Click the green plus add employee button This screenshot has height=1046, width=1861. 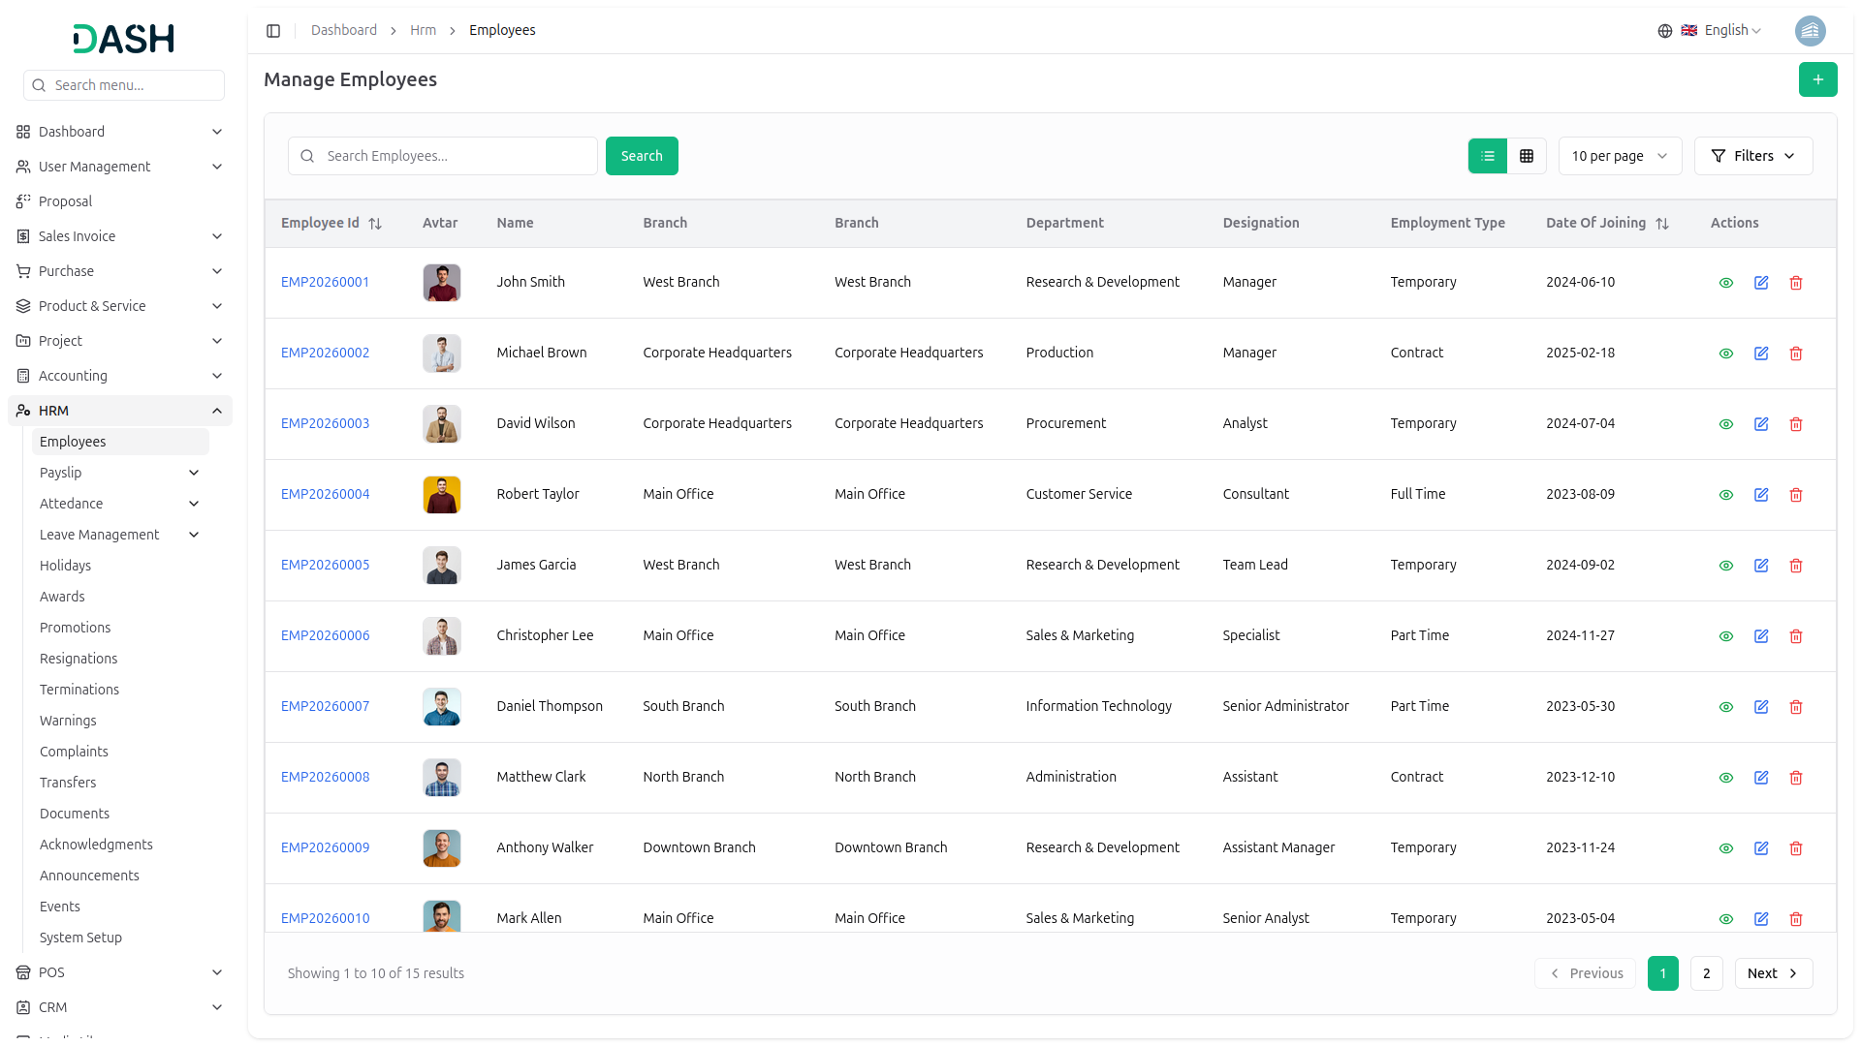[x=1817, y=79]
